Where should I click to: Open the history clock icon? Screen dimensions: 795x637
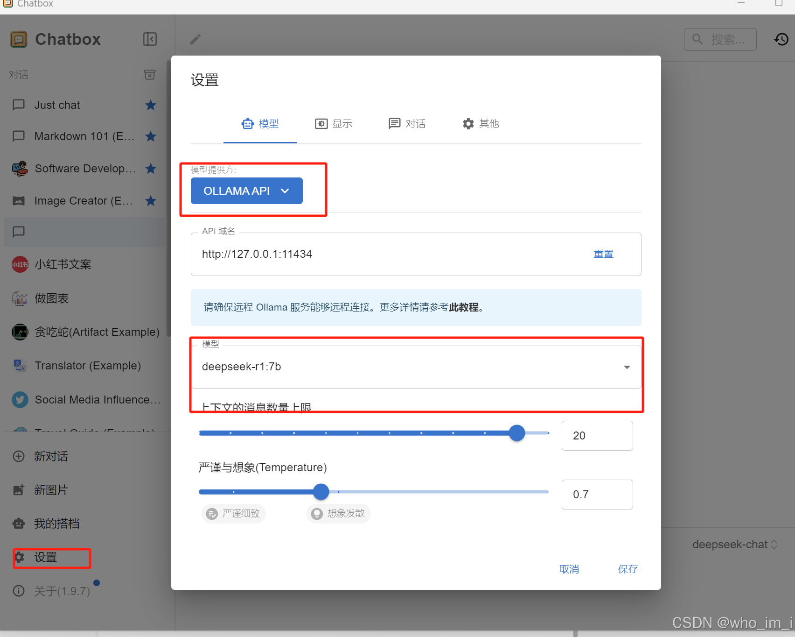click(781, 39)
